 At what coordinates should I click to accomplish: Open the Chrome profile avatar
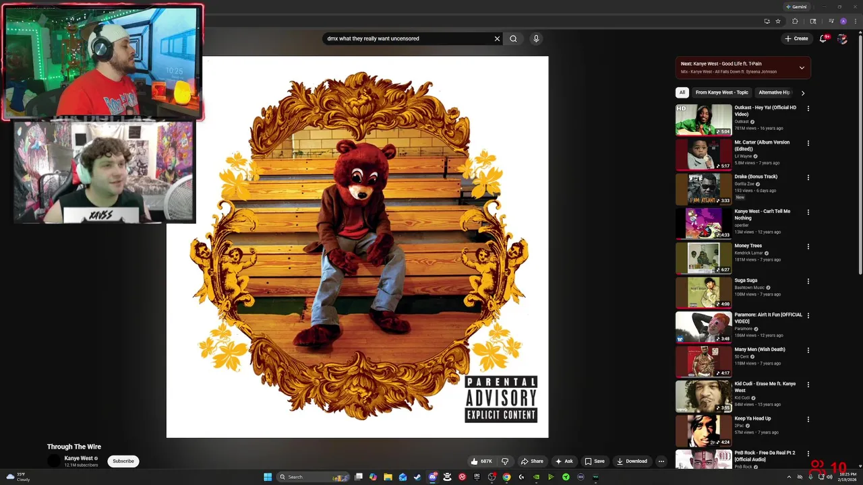[843, 21]
